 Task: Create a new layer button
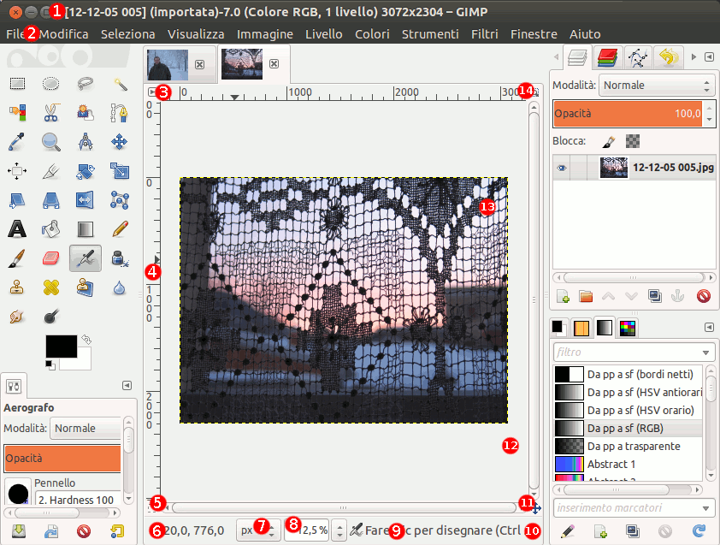[564, 297]
